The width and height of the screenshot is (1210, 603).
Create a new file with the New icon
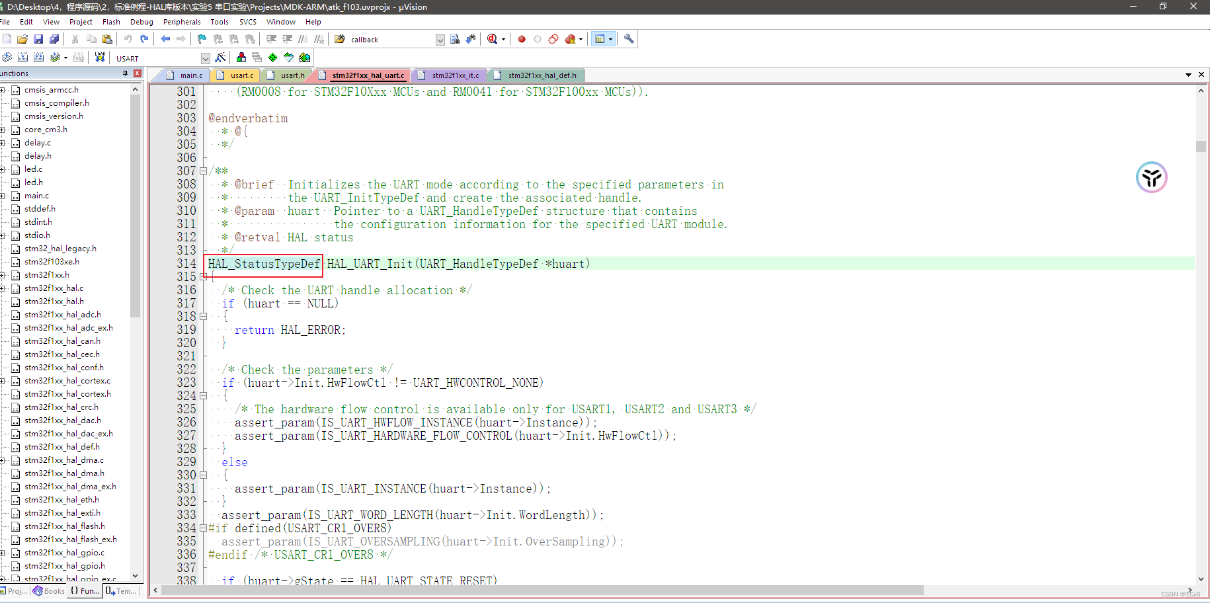click(x=7, y=39)
